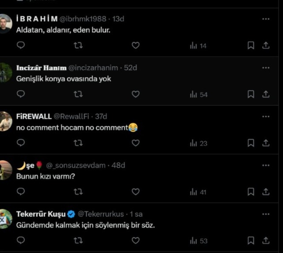Share the FiREWALL tweet
The image size is (283, 253).
coord(266,143)
